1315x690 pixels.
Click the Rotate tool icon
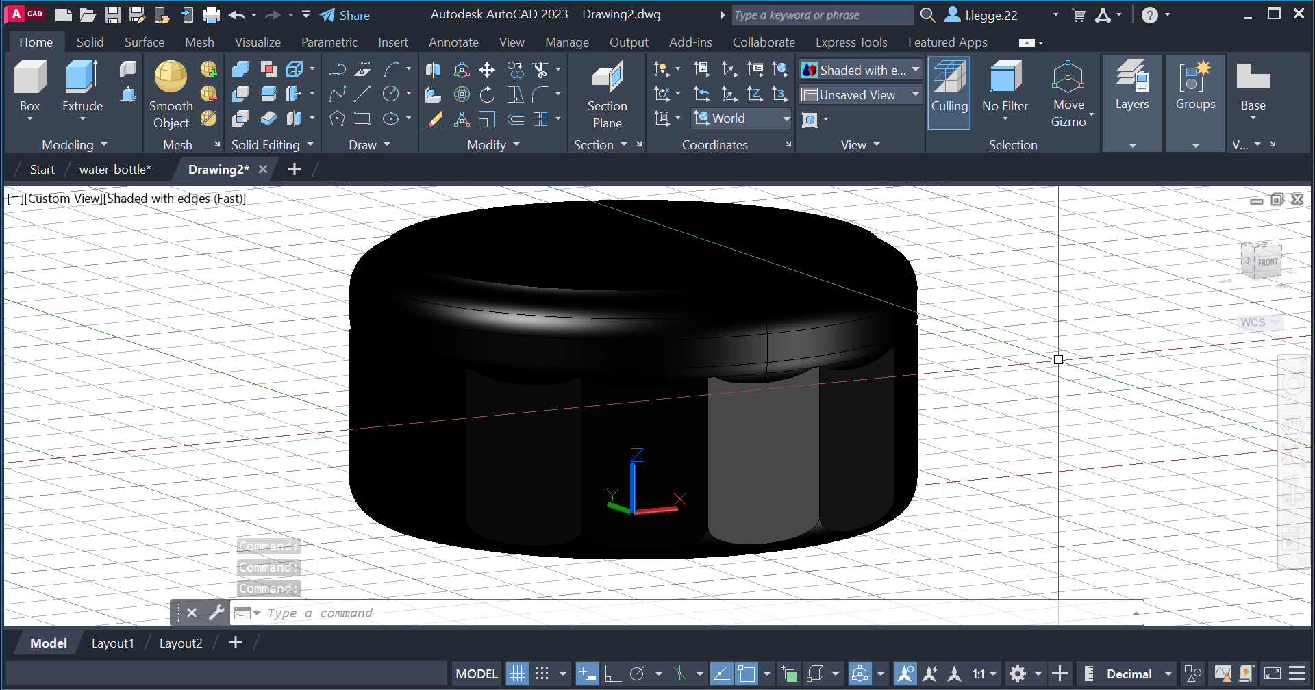pos(487,94)
